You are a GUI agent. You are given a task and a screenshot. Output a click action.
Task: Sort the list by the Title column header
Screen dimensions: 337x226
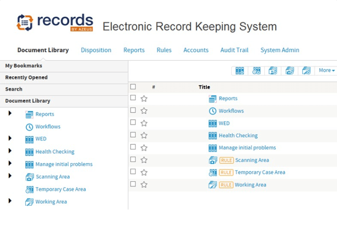click(204, 87)
